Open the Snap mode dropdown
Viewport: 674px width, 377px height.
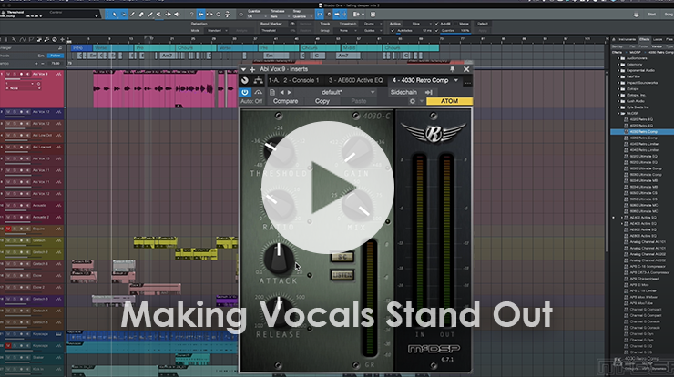click(x=301, y=16)
